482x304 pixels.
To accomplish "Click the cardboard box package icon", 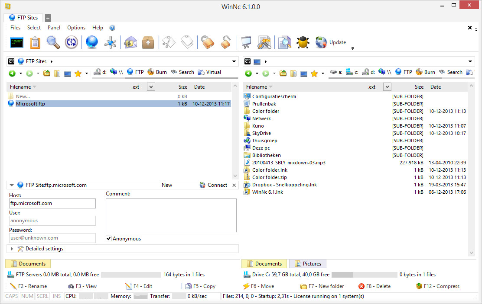I will click(x=148, y=42).
